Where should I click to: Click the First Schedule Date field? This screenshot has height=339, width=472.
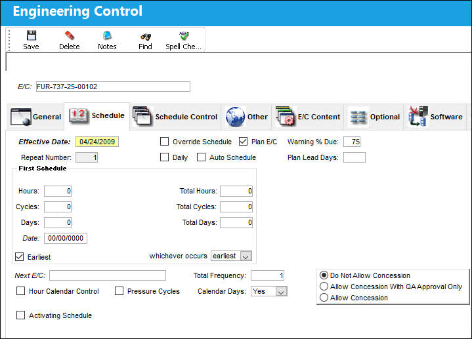66,238
